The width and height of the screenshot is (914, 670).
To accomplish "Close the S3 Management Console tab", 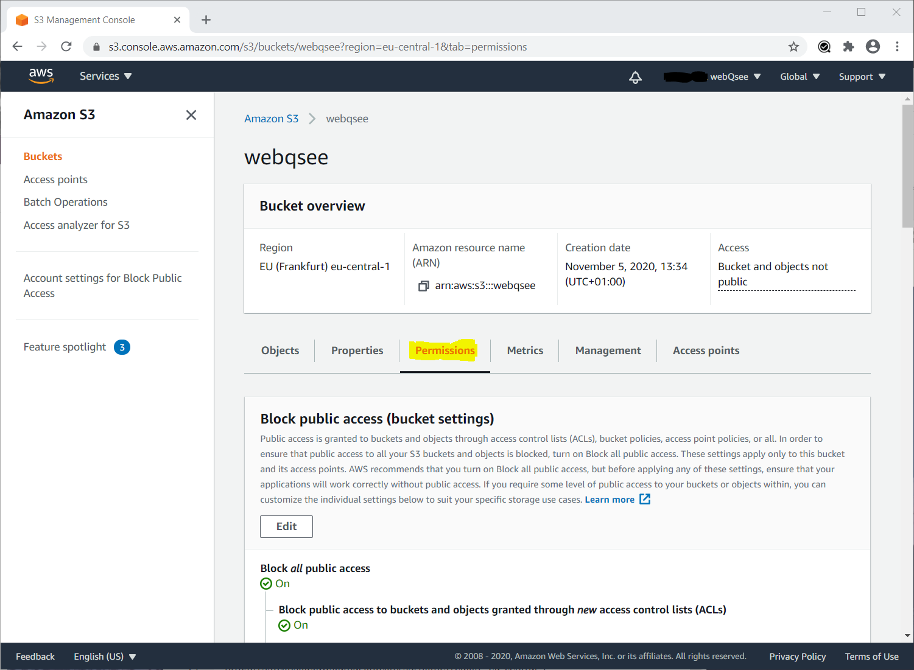I will 177,20.
